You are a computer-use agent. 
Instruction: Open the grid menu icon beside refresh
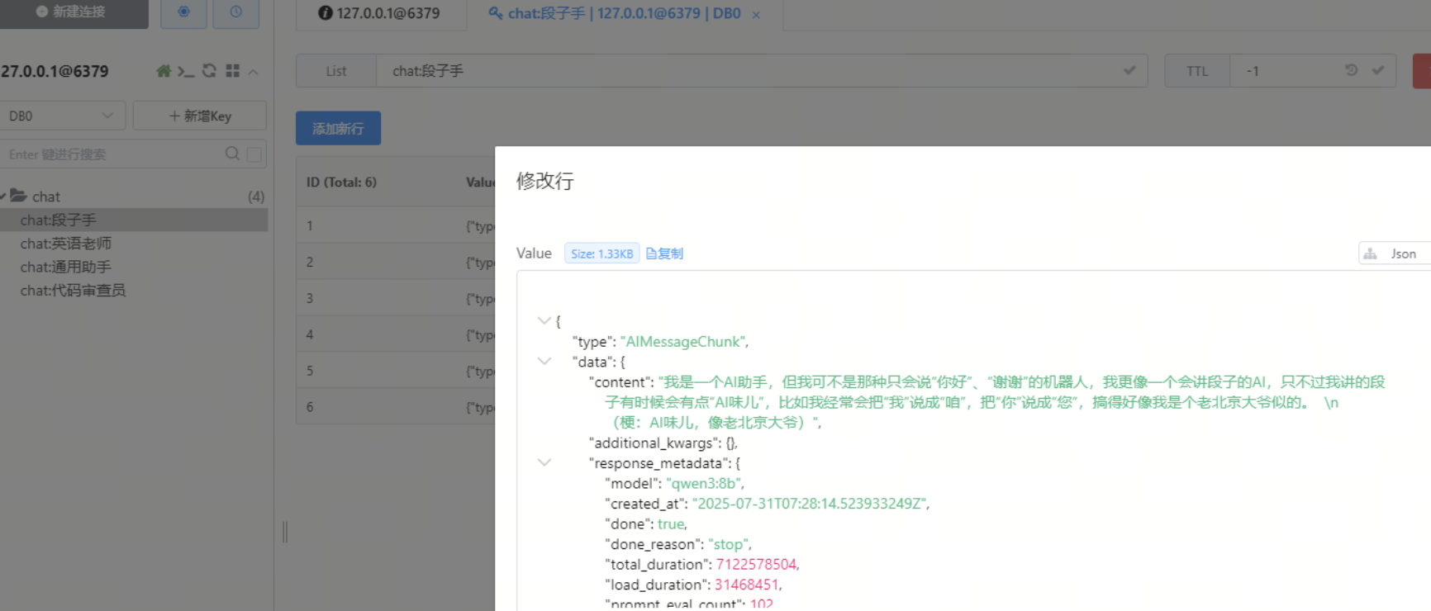232,71
